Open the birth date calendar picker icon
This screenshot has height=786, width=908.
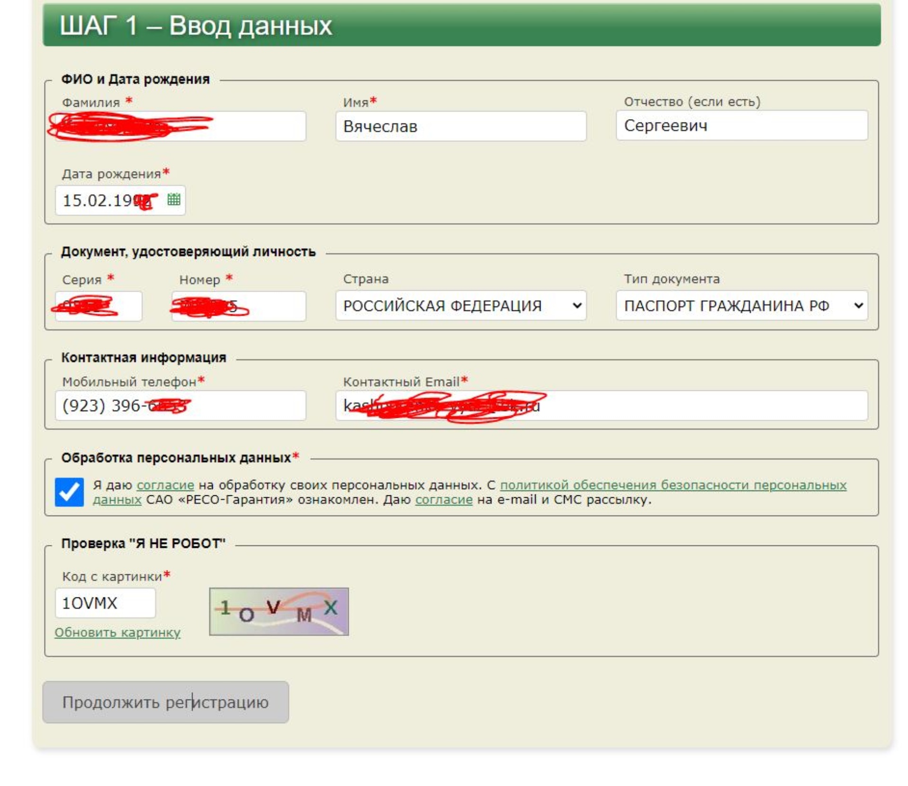tap(174, 199)
